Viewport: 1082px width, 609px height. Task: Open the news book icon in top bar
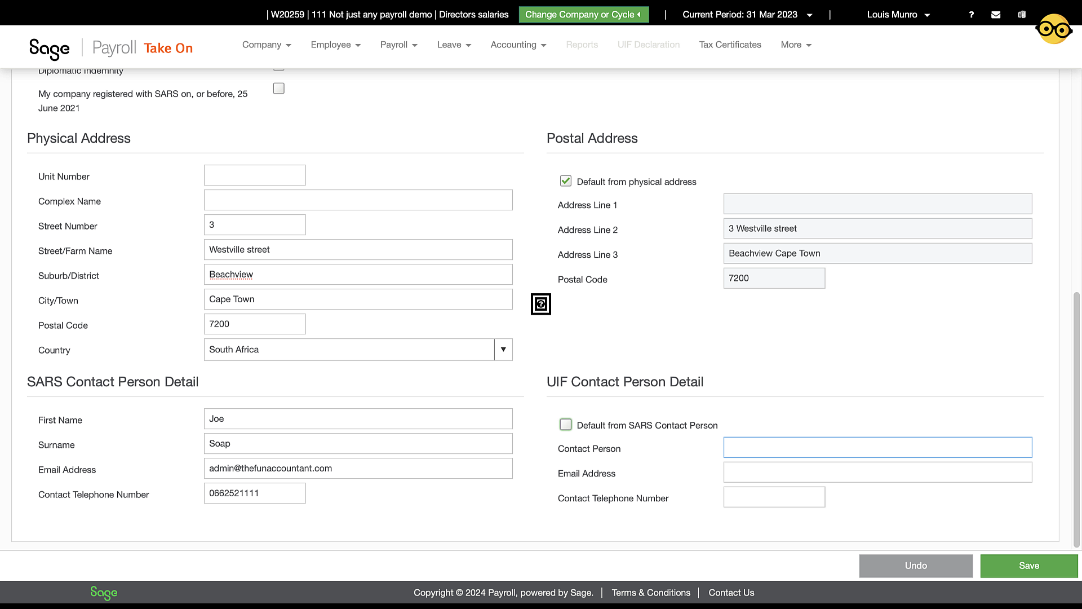1022,15
